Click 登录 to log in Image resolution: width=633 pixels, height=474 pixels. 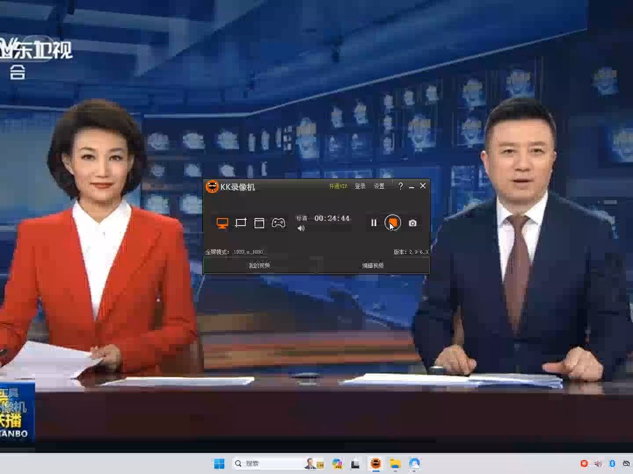click(360, 186)
